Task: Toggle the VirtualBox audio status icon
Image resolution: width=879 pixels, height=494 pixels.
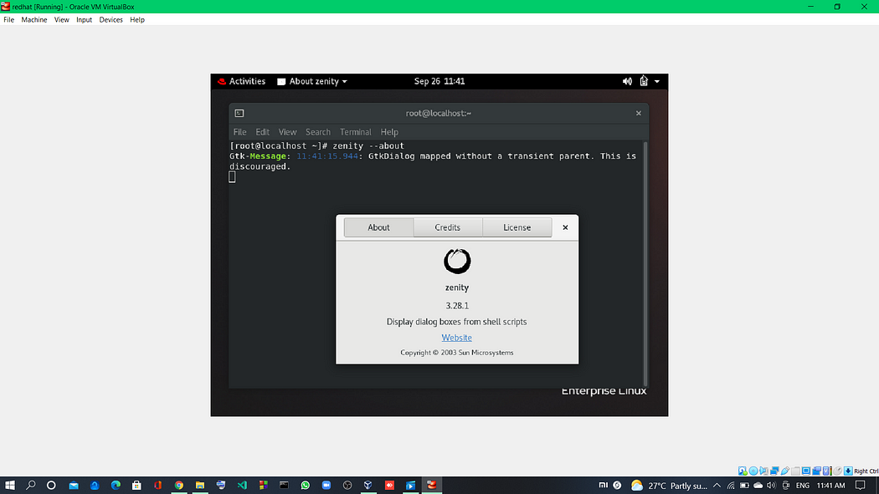Action: [763, 470]
